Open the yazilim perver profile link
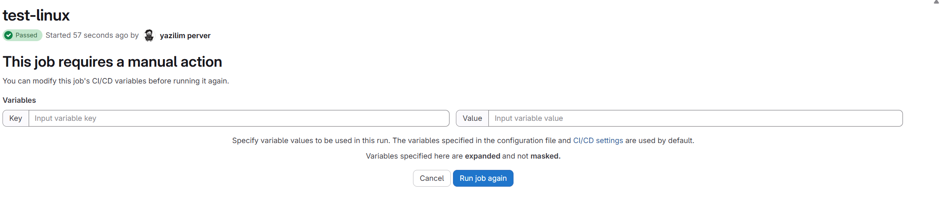This screenshot has height=211, width=940. tap(185, 36)
